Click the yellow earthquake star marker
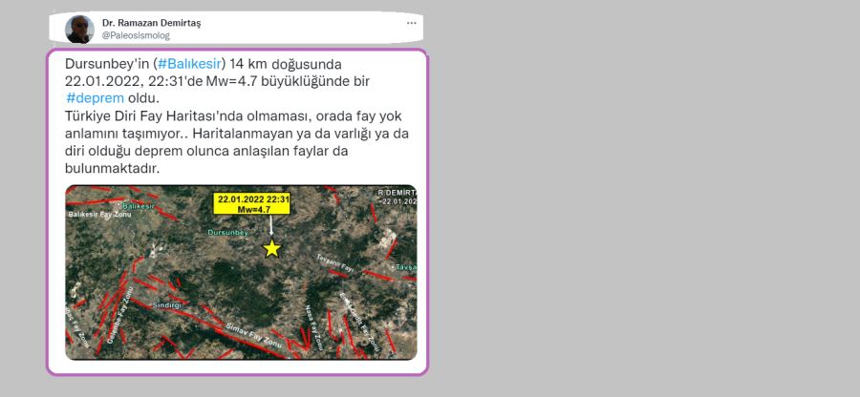This screenshot has width=860, height=397. pyautogui.click(x=272, y=248)
